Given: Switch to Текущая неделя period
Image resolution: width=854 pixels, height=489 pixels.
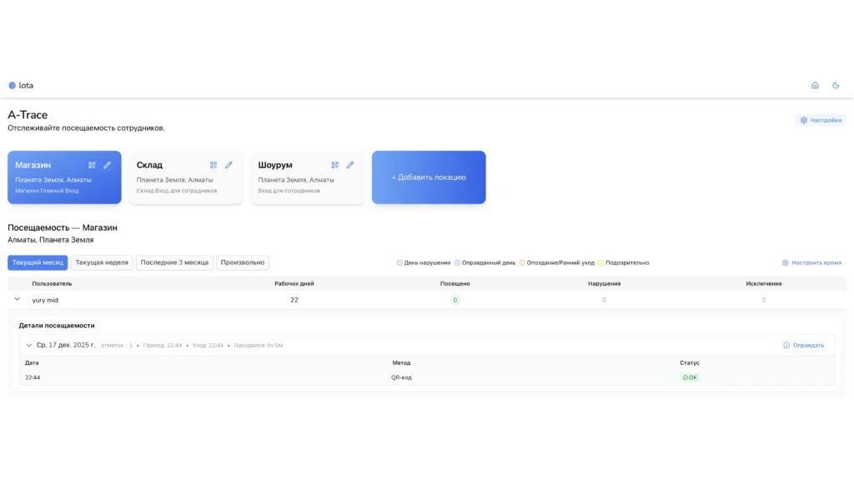Looking at the screenshot, I should coord(102,262).
